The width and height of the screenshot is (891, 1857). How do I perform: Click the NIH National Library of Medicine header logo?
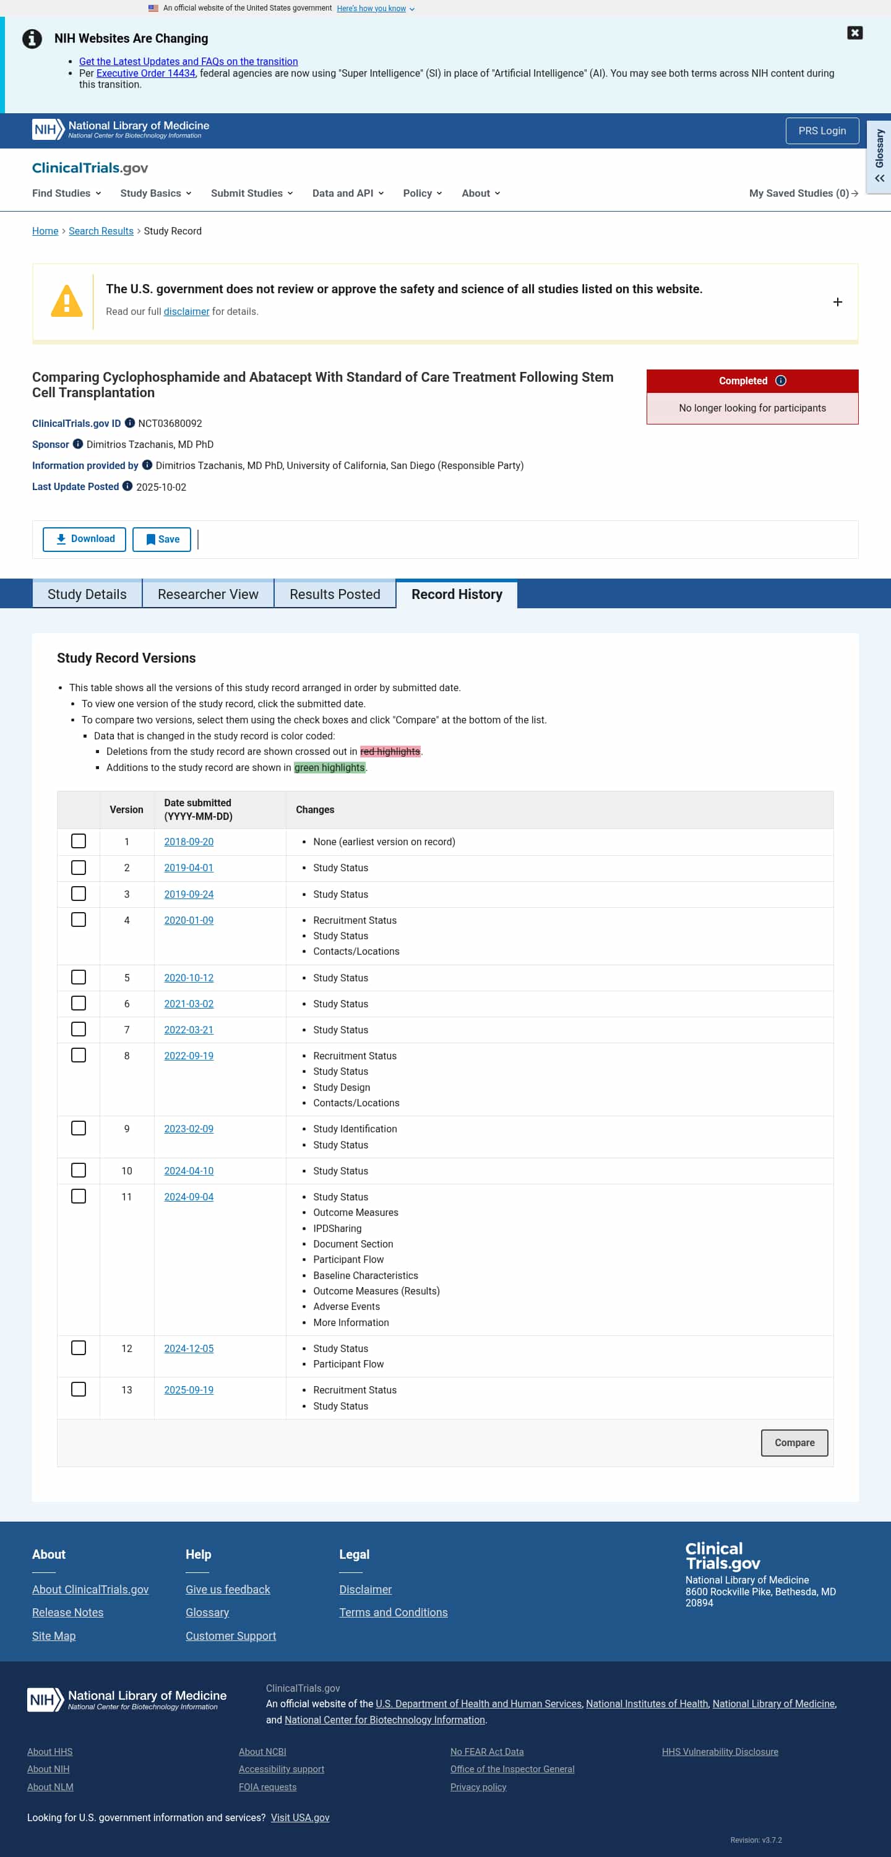click(121, 129)
